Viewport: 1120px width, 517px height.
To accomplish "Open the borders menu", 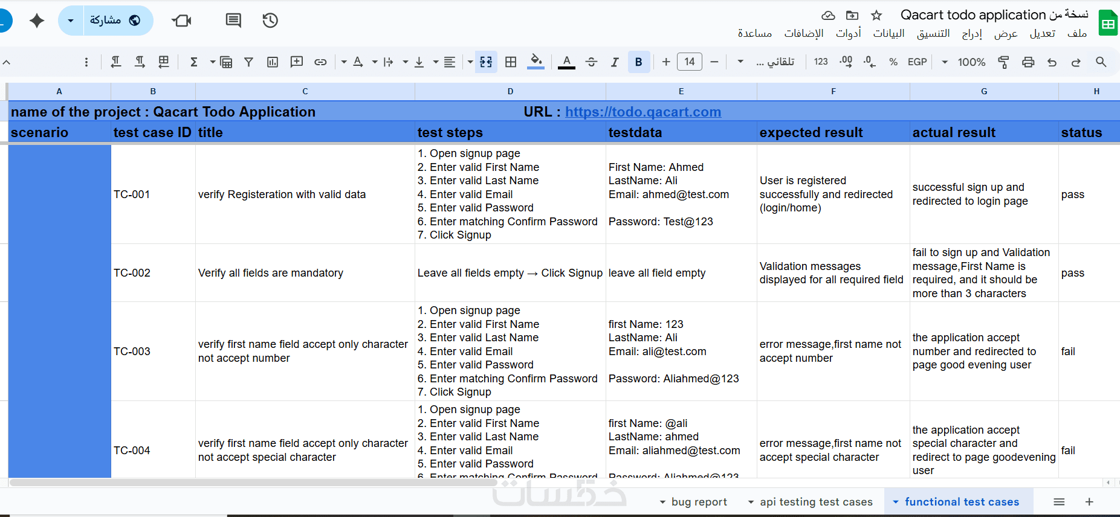I will [511, 62].
